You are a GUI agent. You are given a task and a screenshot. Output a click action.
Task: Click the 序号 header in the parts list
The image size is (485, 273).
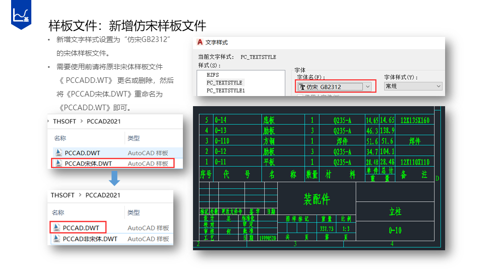(x=206, y=174)
